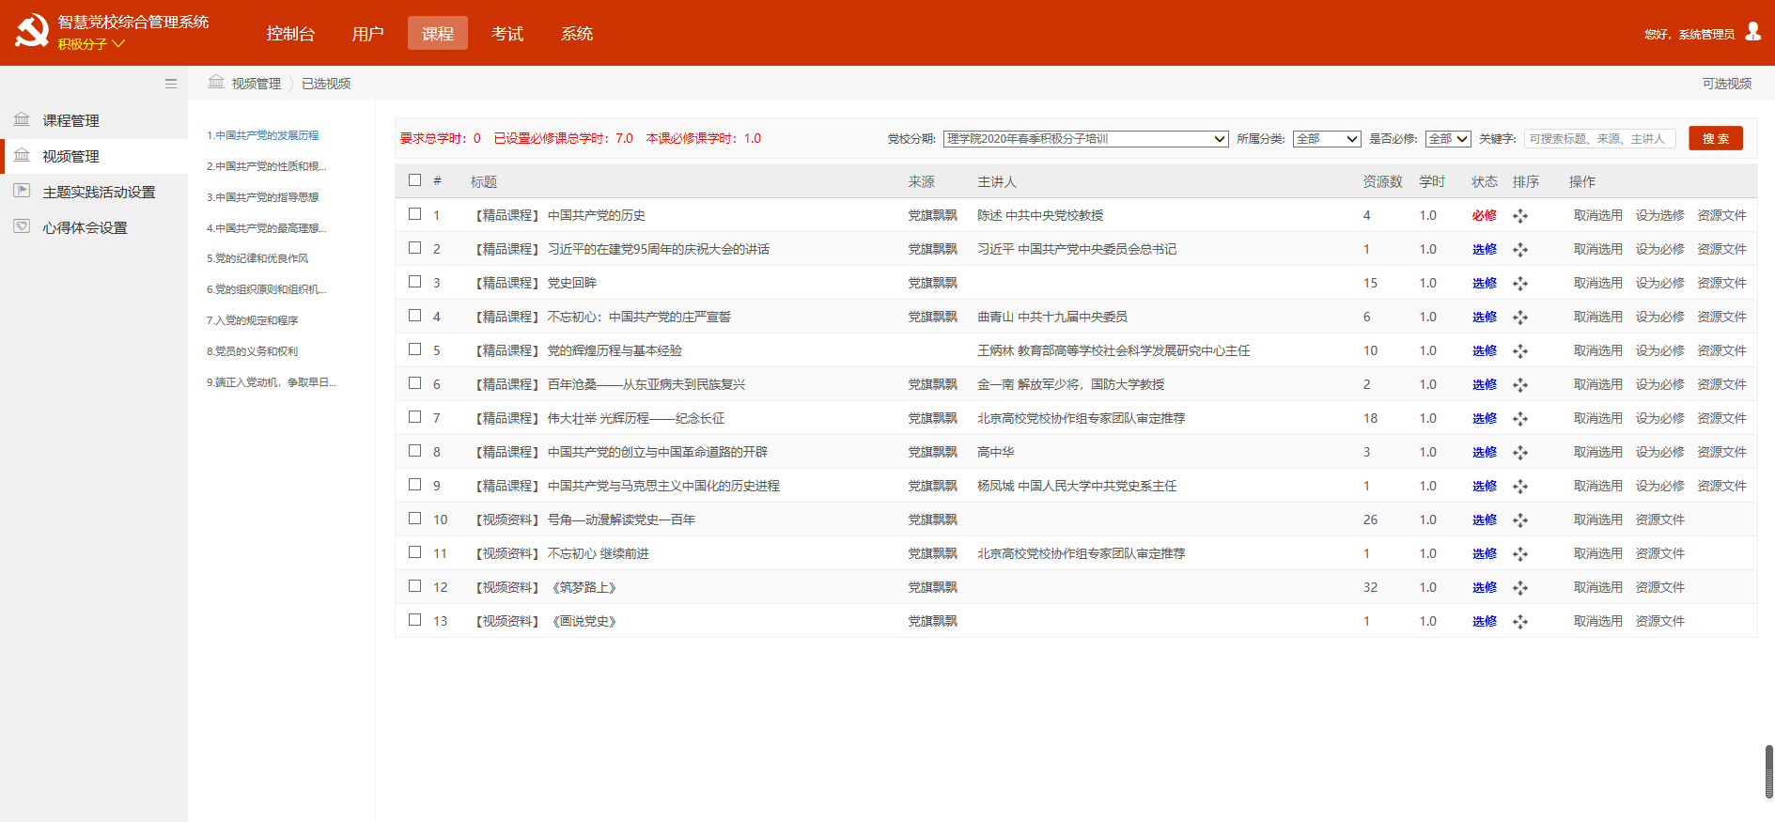Image resolution: width=1775 pixels, height=822 pixels.
Task: Toggle the select-all checkbox in table header
Action: coord(414,180)
